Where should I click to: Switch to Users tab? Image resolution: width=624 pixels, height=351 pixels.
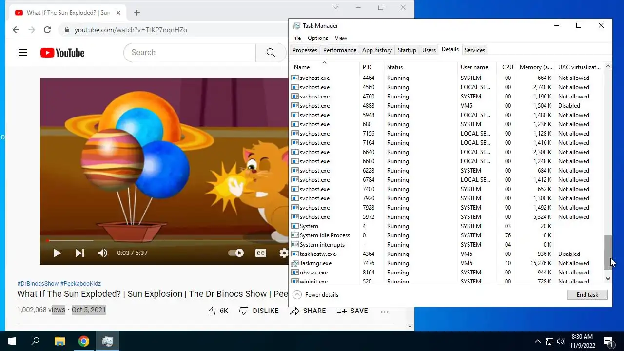click(x=429, y=50)
